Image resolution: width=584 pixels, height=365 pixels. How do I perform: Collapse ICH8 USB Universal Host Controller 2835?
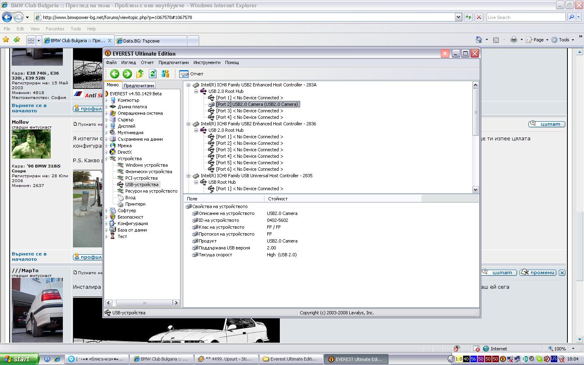[x=188, y=176]
